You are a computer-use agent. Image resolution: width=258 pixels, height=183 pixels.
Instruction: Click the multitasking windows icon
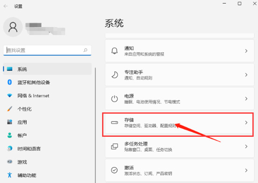(114, 146)
